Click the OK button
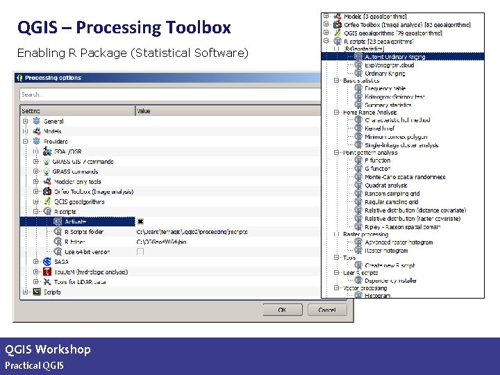Viewport: 500px width, 375px height. (x=283, y=310)
